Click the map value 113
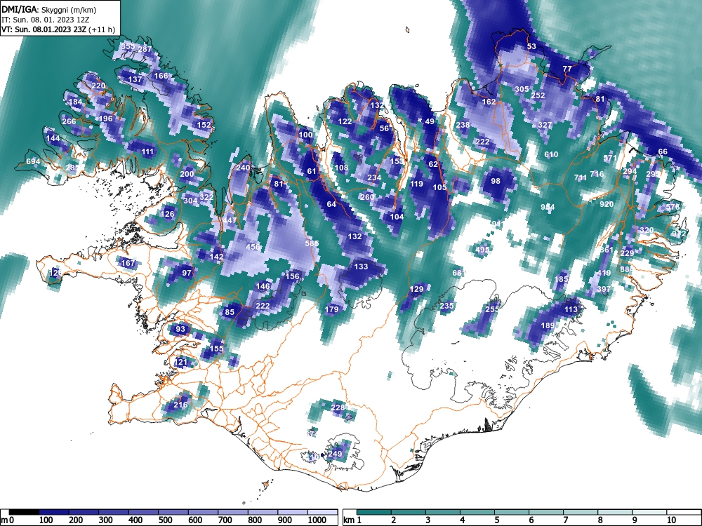The width and height of the screenshot is (702, 526). point(571,309)
